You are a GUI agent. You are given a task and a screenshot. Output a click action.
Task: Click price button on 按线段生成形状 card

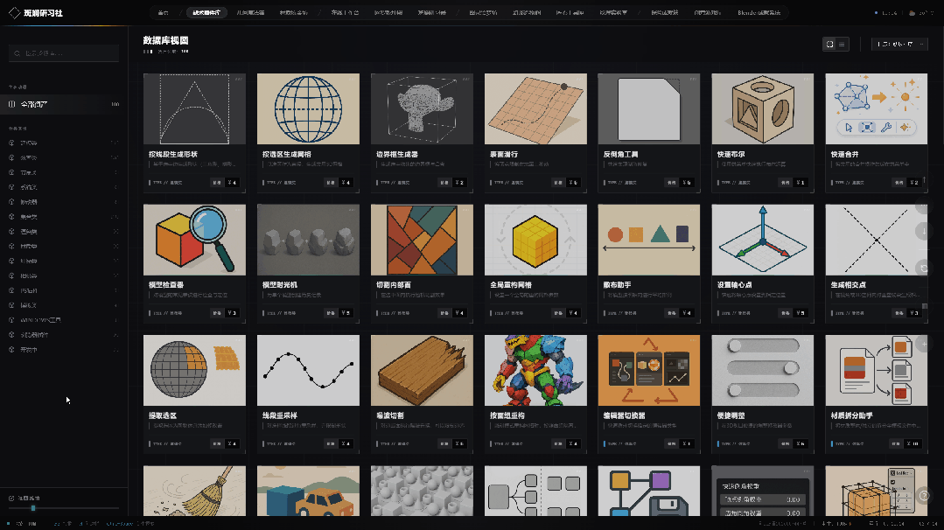pyautogui.click(x=232, y=182)
